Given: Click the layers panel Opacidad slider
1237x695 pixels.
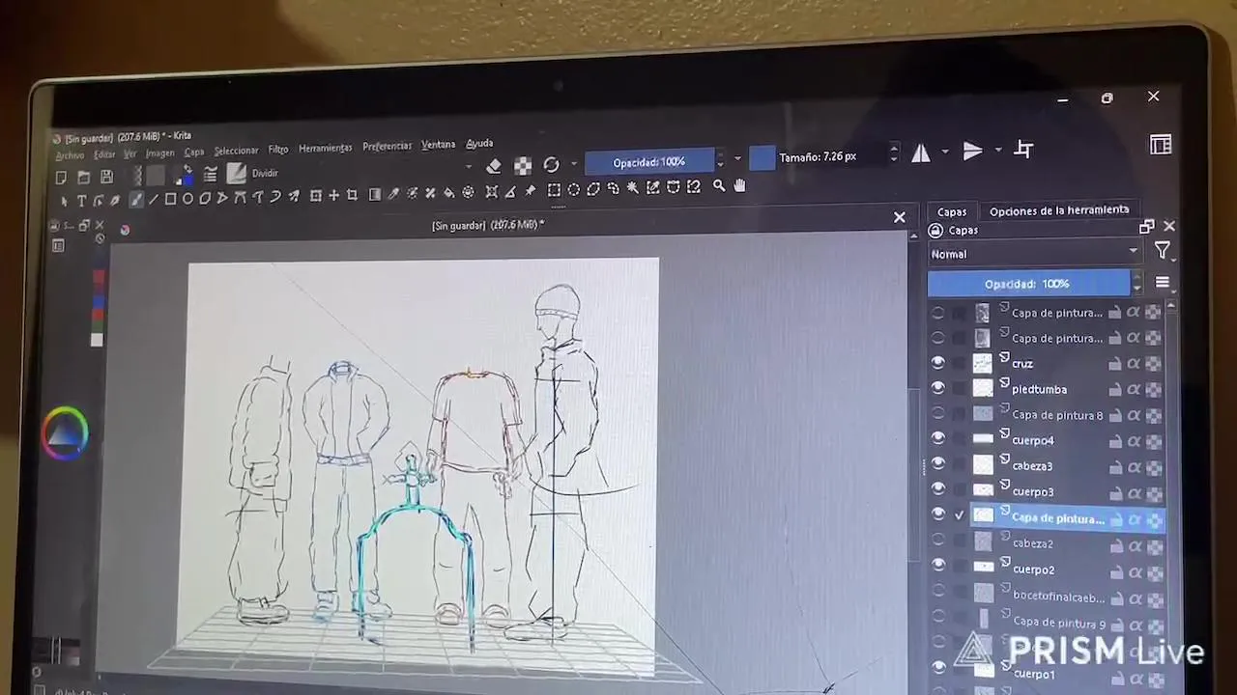Looking at the screenshot, I should [x=1028, y=283].
